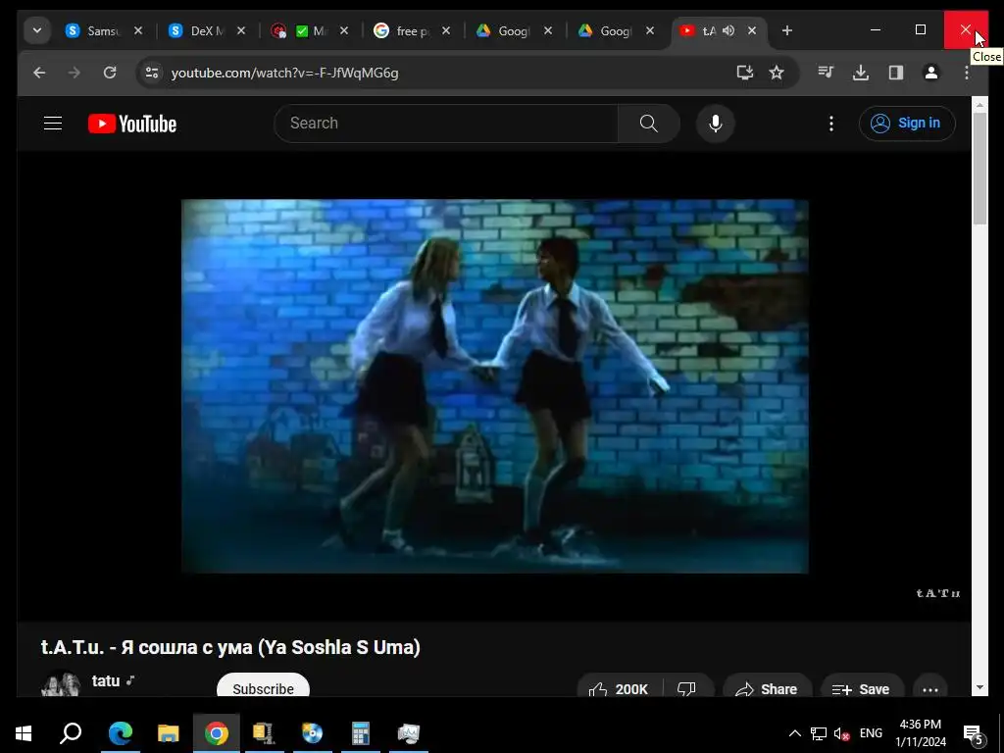Click the YouTube Search field
1004x753 pixels.
pos(446,123)
